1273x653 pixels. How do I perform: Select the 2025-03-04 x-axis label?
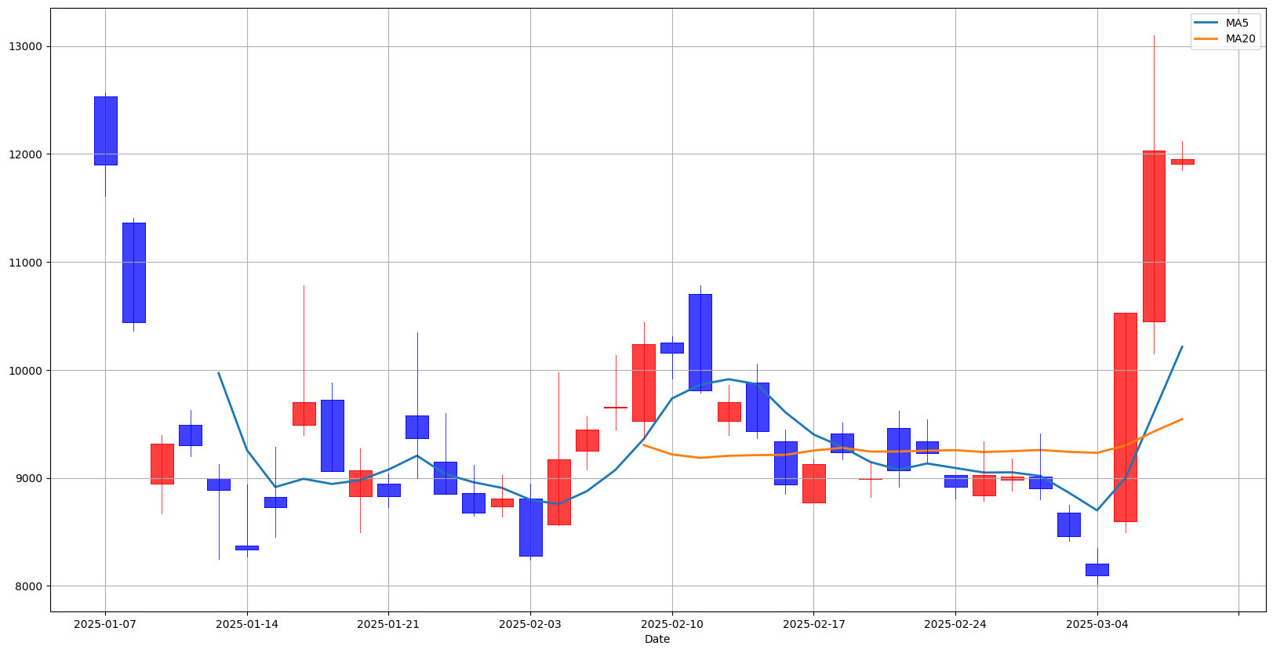(x=1097, y=624)
